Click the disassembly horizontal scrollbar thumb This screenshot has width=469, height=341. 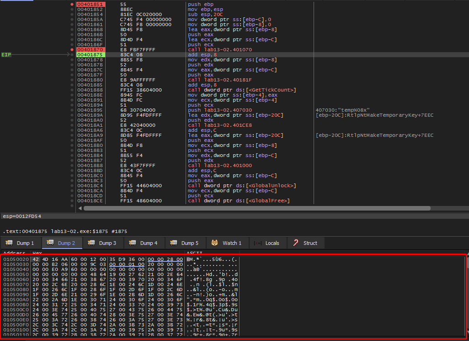(257, 208)
